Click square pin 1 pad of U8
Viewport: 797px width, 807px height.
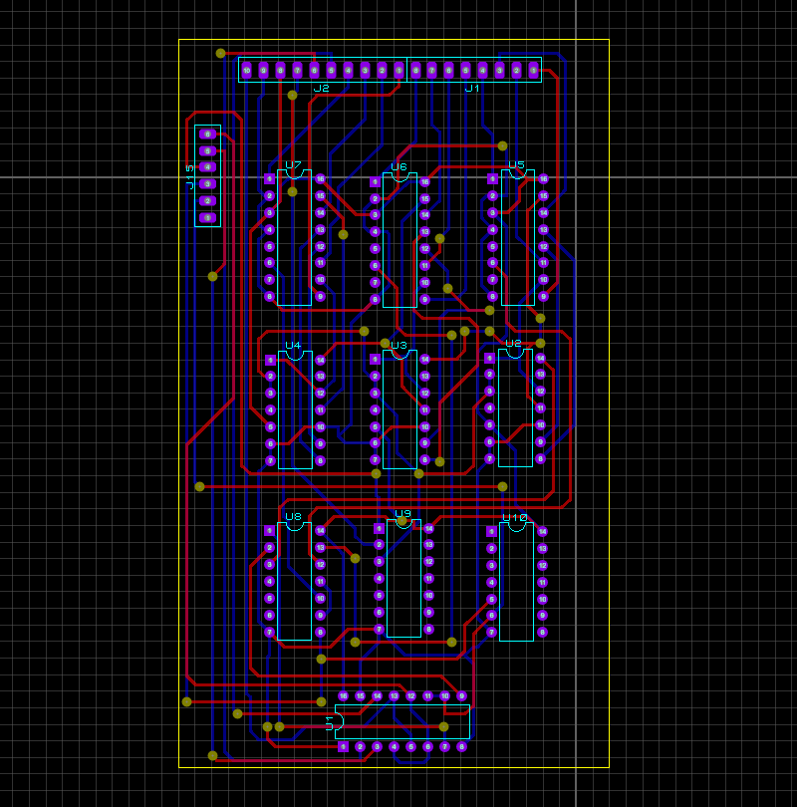[x=269, y=531]
